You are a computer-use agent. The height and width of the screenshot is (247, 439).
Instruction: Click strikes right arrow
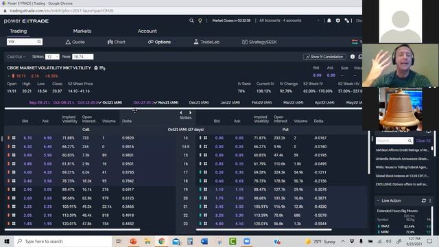coord(191,113)
